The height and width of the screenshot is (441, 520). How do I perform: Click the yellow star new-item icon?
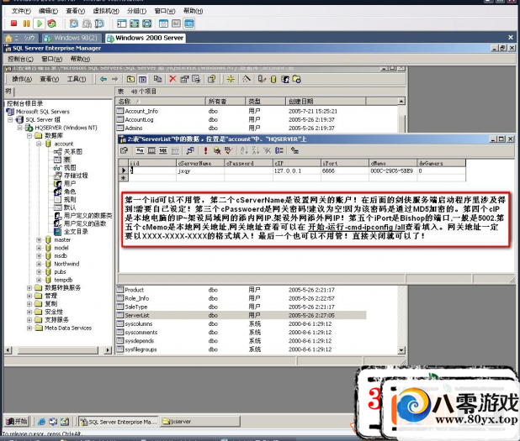point(231,79)
